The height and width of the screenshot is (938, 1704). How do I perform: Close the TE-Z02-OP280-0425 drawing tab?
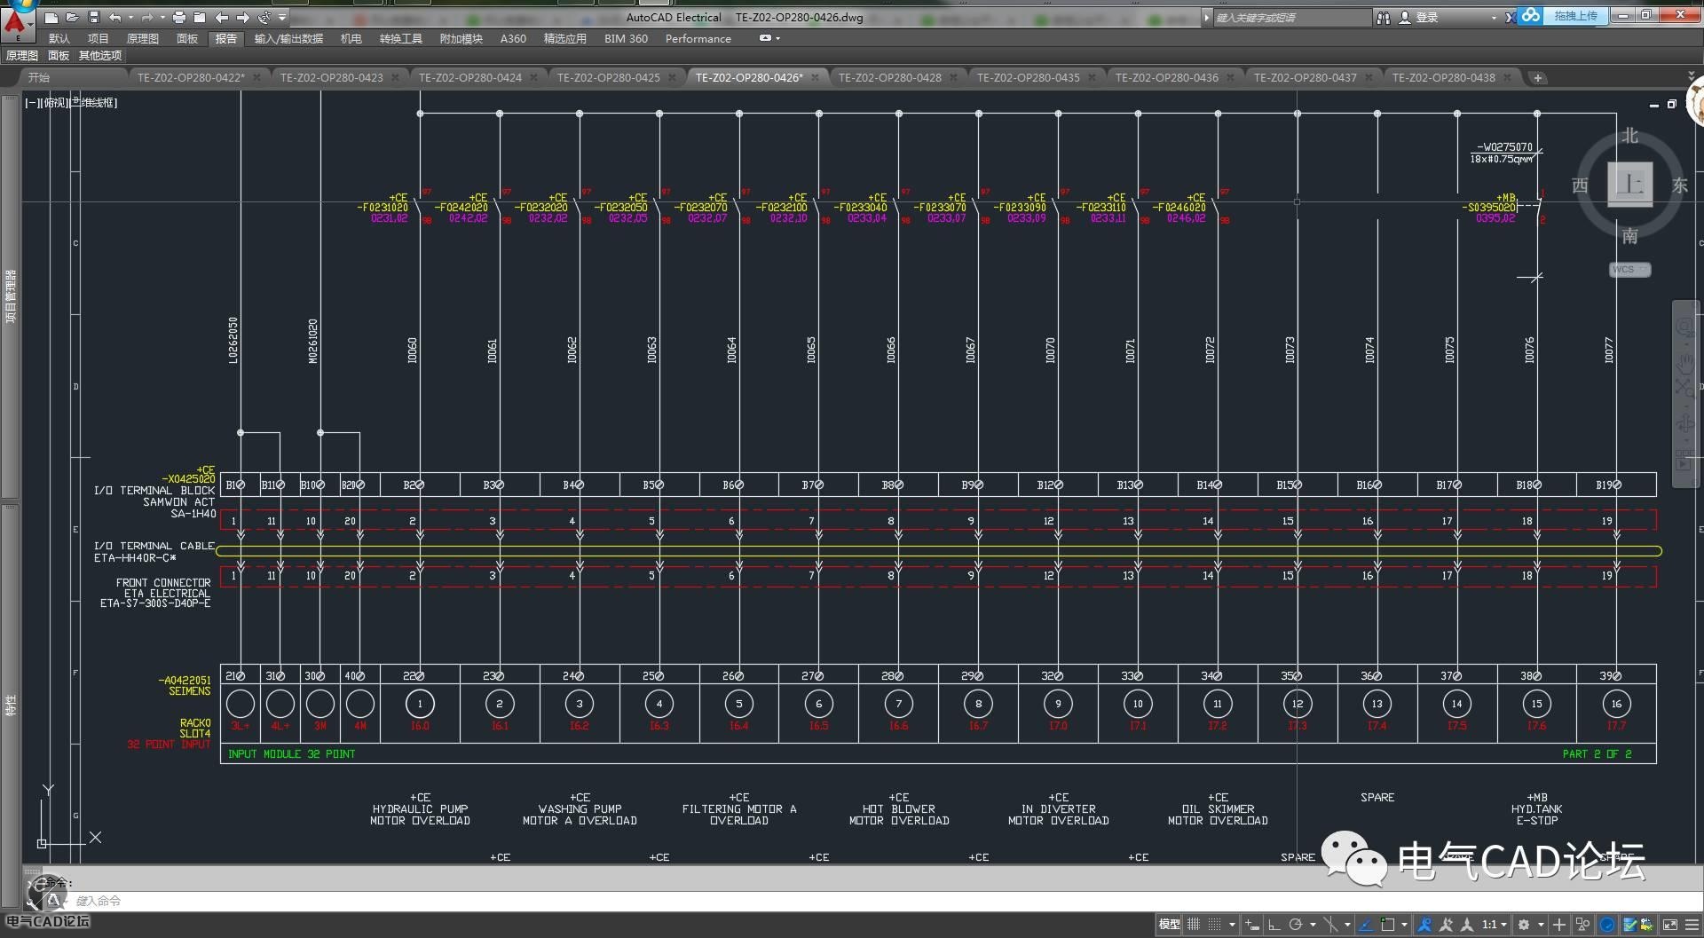click(672, 78)
